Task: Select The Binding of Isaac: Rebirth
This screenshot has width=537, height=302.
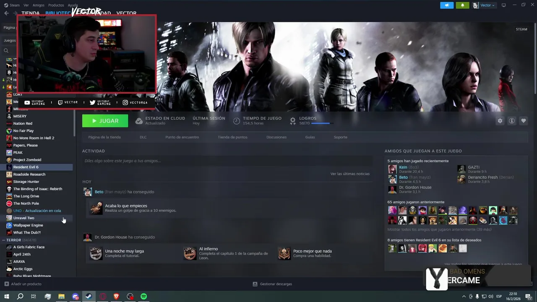Action: [x=38, y=189]
